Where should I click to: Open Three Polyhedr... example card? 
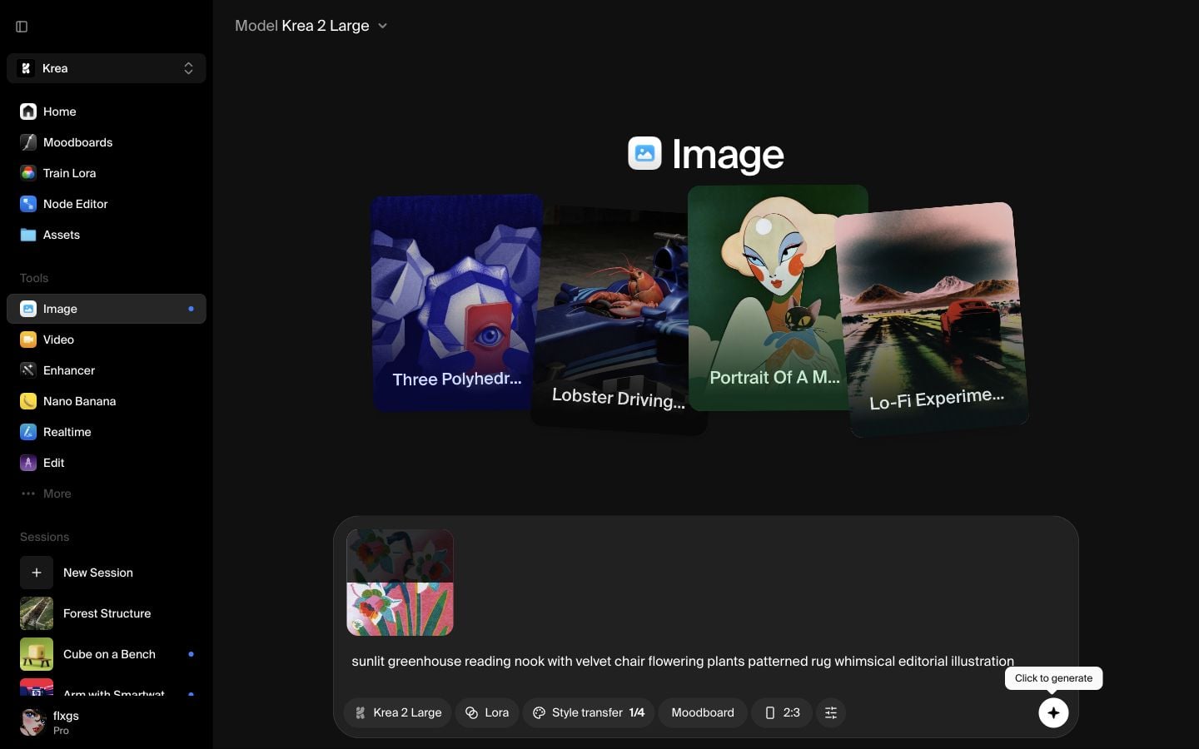pyautogui.click(x=456, y=303)
